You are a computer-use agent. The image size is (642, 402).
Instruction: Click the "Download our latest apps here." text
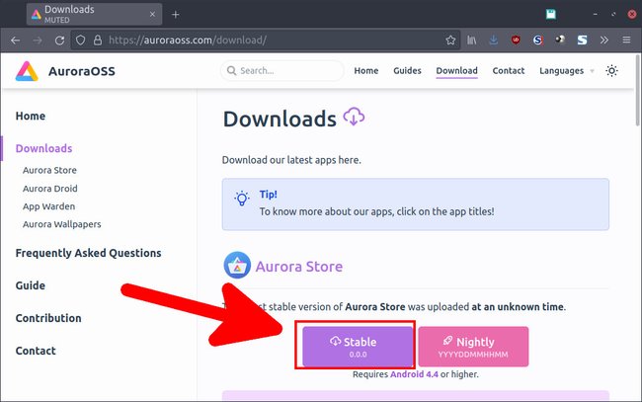tap(291, 160)
